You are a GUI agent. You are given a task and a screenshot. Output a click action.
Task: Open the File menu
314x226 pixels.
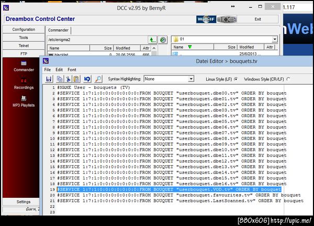pos(48,70)
